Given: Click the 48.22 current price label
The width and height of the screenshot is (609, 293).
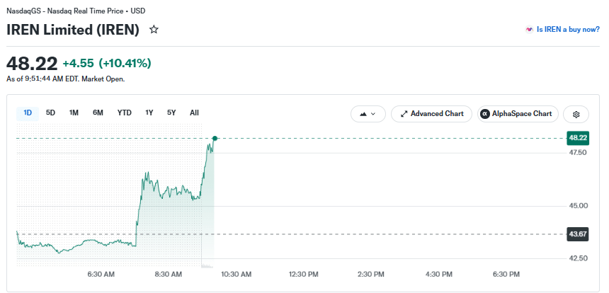Looking at the screenshot, I should tap(578, 138).
